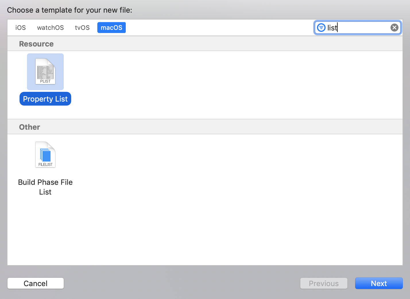The height and width of the screenshot is (299, 410).
Task: Switch to the watchOS tab
Action: tap(51, 28)
